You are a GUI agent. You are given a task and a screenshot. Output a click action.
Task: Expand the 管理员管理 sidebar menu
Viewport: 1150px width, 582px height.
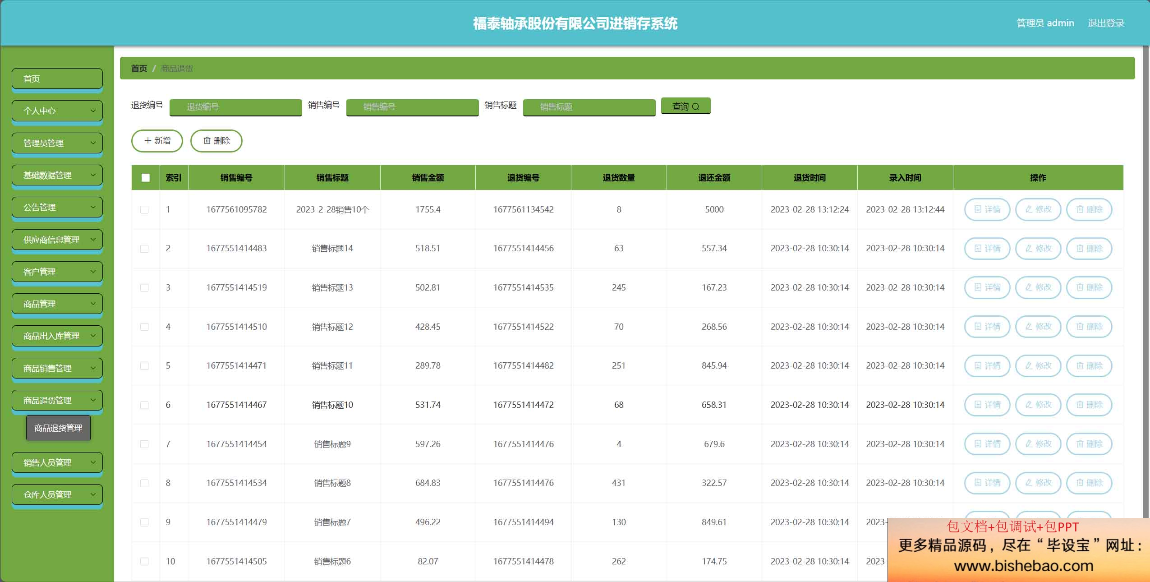tap(57, 143)
